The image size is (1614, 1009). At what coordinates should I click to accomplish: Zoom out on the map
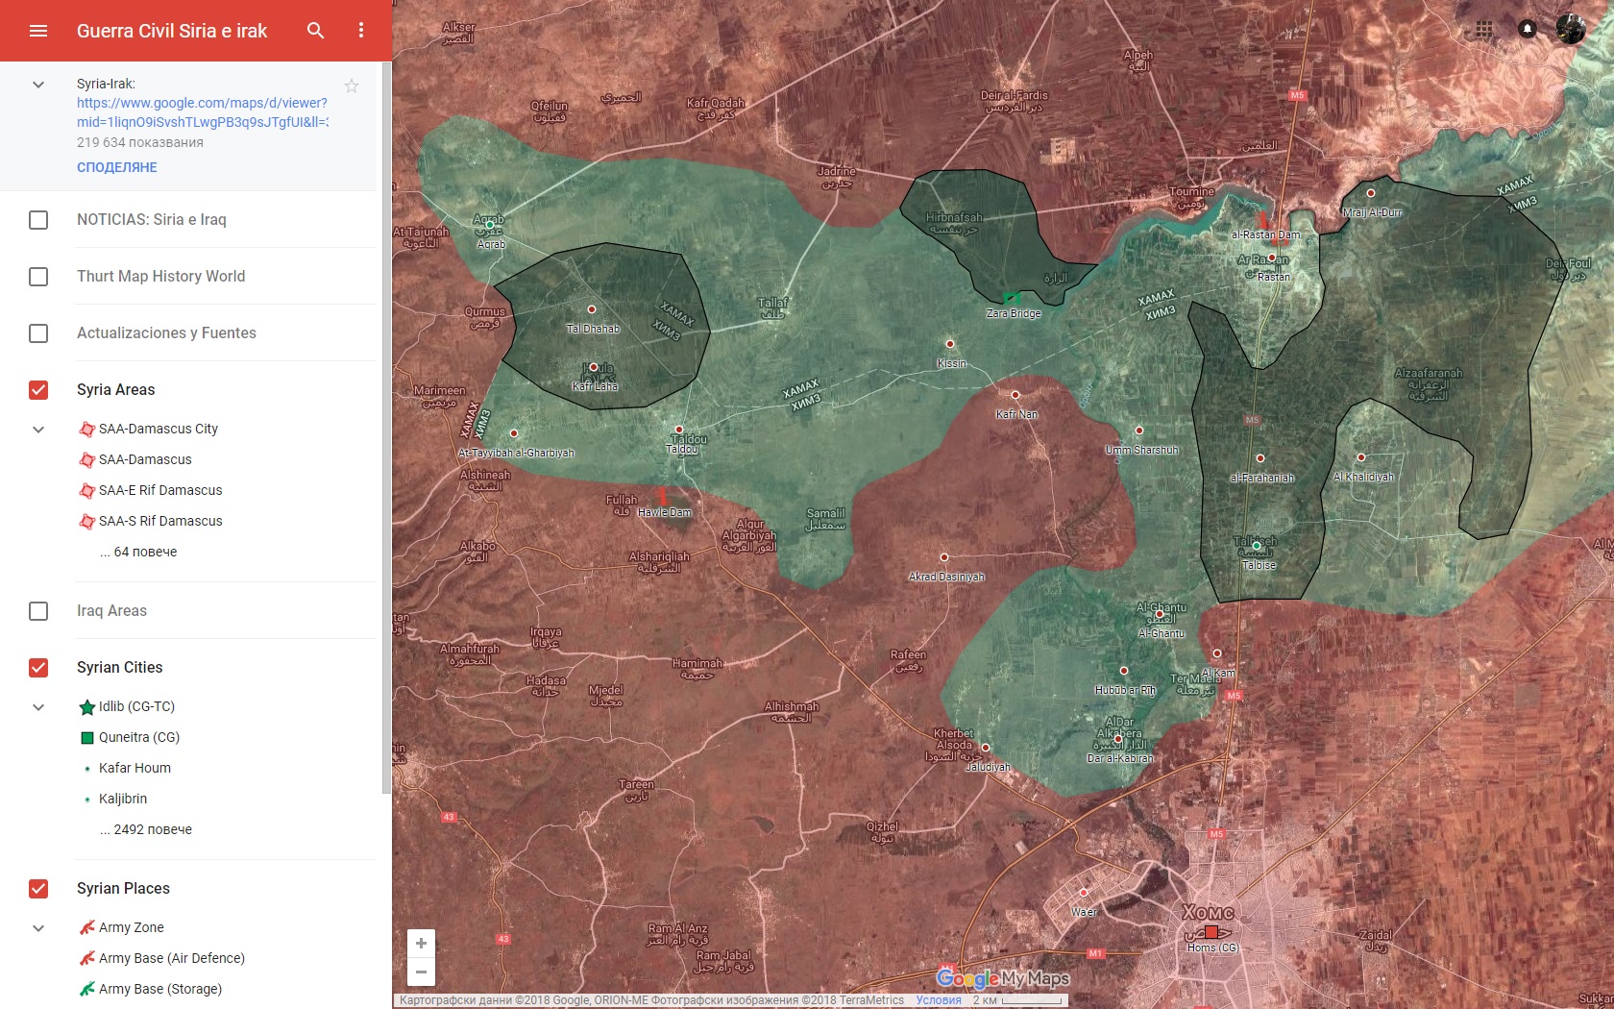(x=421, y=972)
